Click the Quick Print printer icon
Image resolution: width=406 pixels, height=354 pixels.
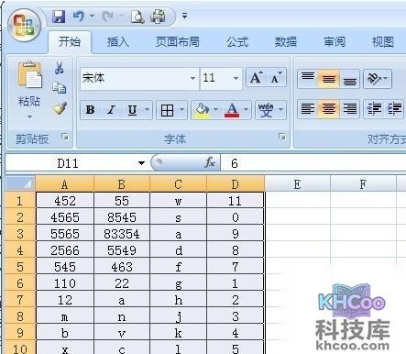tap(158, 17)
